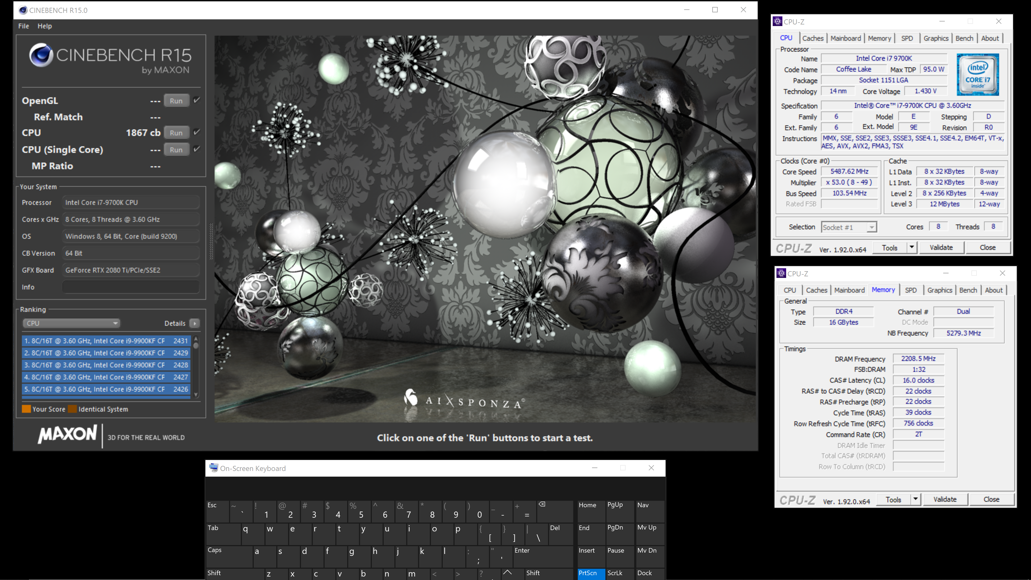The width and height of the screenshot is (1031, 580).
Task: Click the ranking list scrollbar down arrow
Action: tap(196, 395)
